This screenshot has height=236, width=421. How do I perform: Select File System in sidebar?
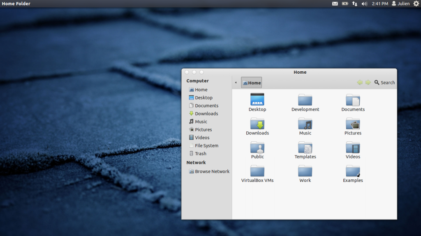coord(206,145)
